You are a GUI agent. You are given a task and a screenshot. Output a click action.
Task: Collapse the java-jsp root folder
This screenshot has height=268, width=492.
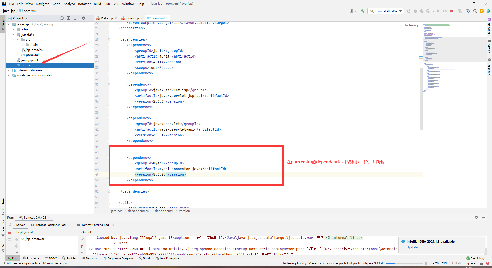(9, 24)
